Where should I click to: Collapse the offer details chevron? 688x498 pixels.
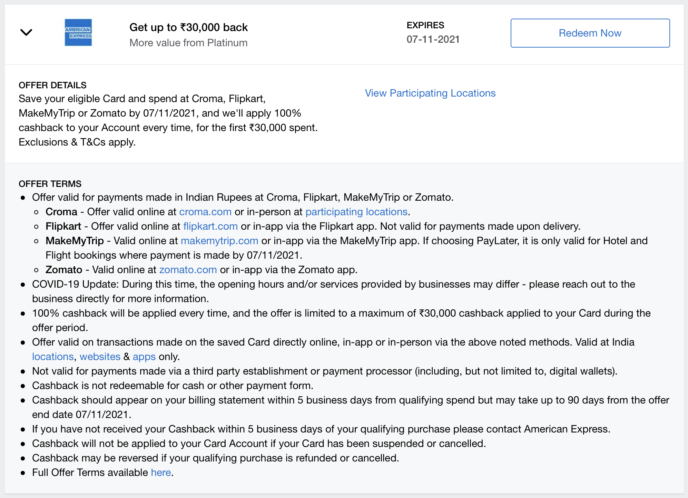(x=26, y=32)
